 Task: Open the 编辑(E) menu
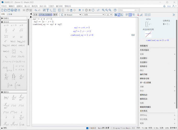click(x=12, y=6)
